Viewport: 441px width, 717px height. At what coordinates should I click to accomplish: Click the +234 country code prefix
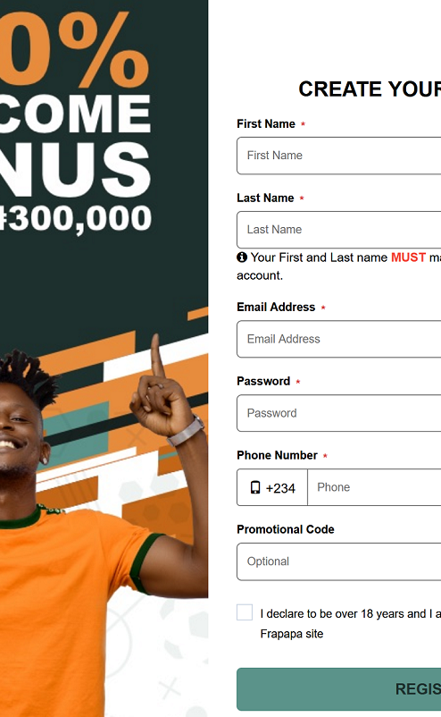[280, 488]
